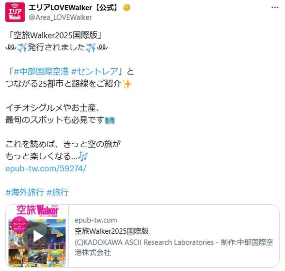Click the epub-tw.com domain in link card

point(95,220)
